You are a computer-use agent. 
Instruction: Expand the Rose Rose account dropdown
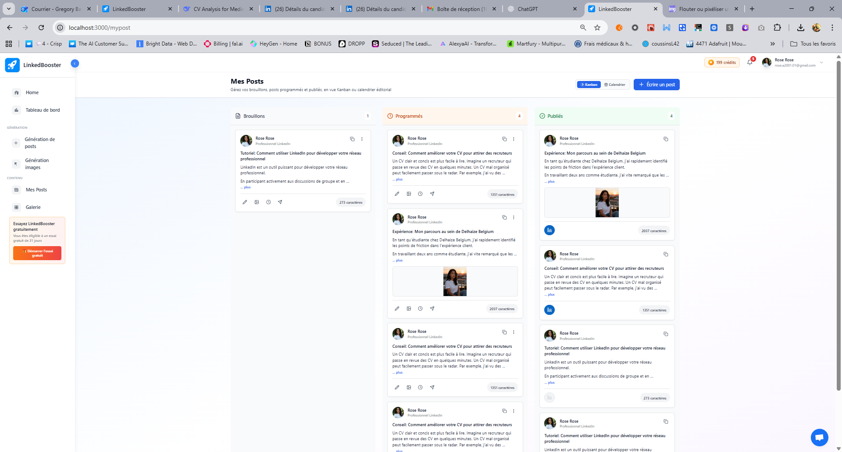[x=821, y=63]
